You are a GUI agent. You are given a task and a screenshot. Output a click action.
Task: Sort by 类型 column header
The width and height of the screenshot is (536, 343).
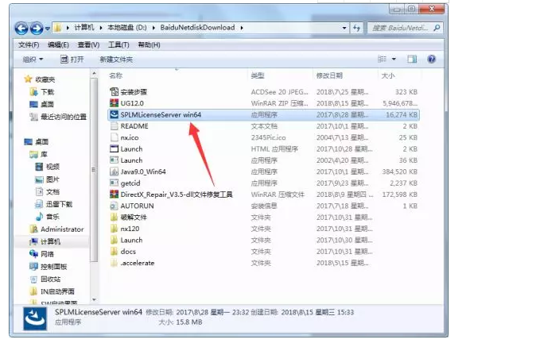point(258,75)
